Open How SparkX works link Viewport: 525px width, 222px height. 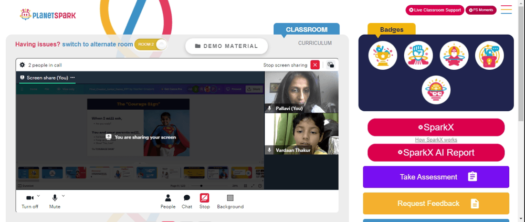click(436, 140)
